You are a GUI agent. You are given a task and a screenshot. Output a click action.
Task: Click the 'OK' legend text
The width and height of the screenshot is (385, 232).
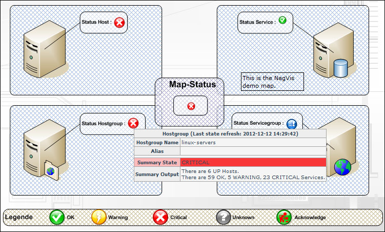pyautogui.click(x=71, y=218)
